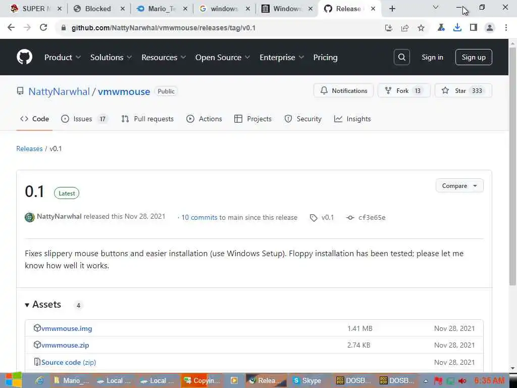Close the SUPER M tab
Image resolution: width=517 pixels, height=388 pixels.
click(x=60, y=9)
